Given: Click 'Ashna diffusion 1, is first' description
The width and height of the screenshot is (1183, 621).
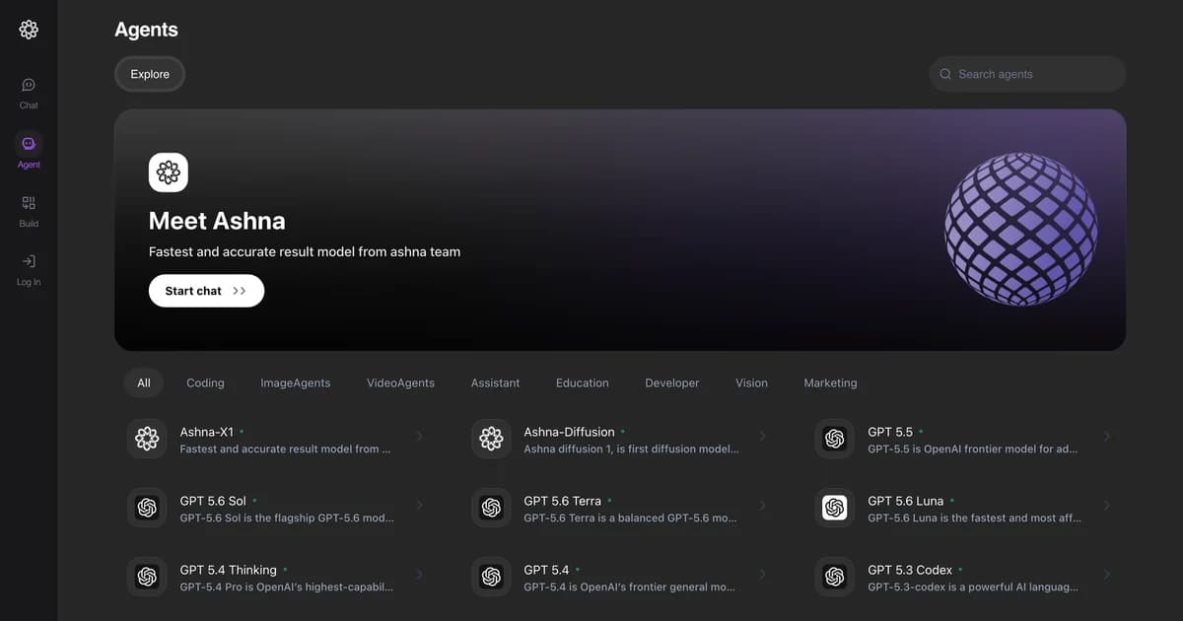Looking at the screenshot, I should (x=631, y=448).
